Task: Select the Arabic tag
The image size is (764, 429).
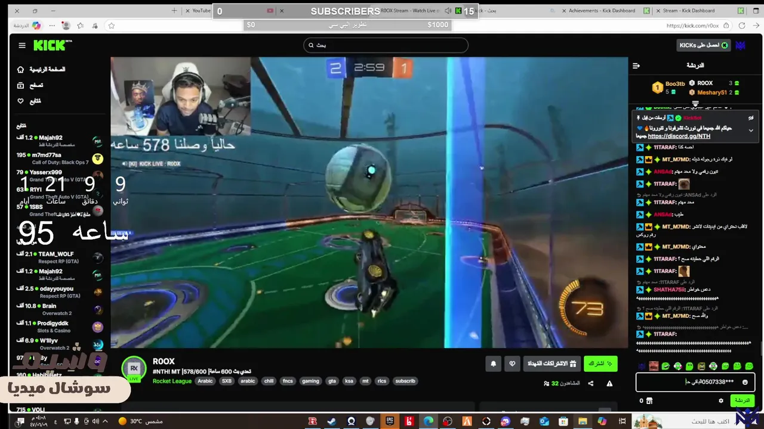Action: [205, 381]
